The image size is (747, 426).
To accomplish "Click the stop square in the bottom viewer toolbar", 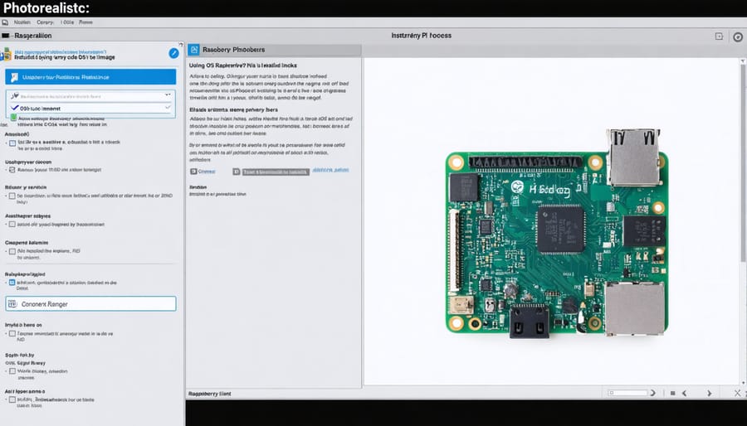I will (672, 393).
